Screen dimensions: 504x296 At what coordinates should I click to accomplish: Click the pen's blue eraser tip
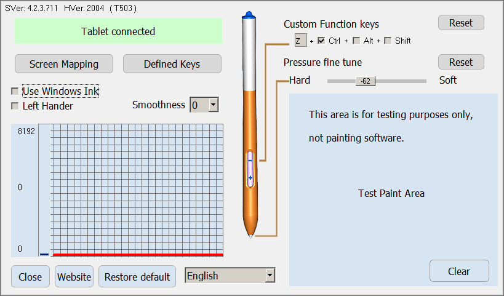coord(249,16)
